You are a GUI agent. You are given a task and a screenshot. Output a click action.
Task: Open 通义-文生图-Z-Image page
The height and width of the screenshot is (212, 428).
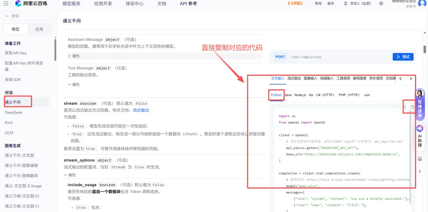pyautogui.click(x=23, y=186)
